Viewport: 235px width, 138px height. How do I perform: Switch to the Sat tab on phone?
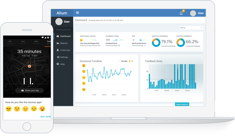pyautogui.click(x=10, y=42)
